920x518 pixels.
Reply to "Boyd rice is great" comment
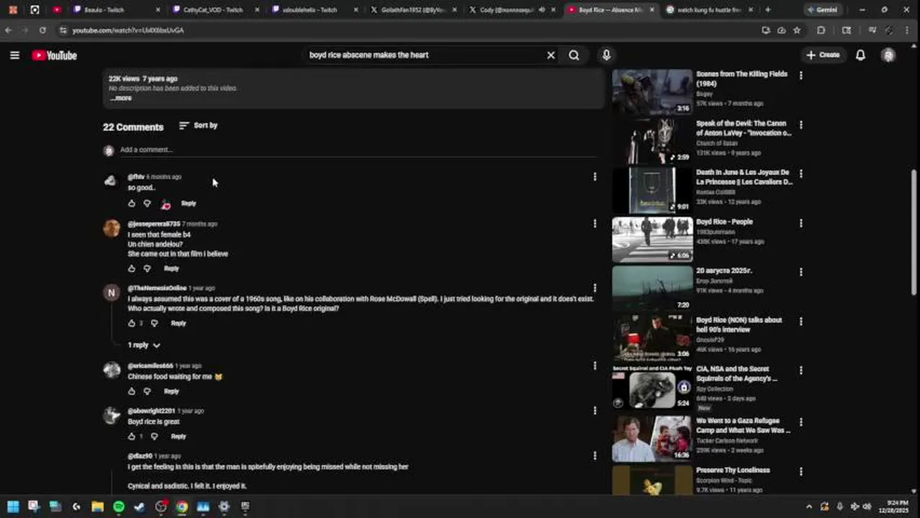(x=179, y=437)
